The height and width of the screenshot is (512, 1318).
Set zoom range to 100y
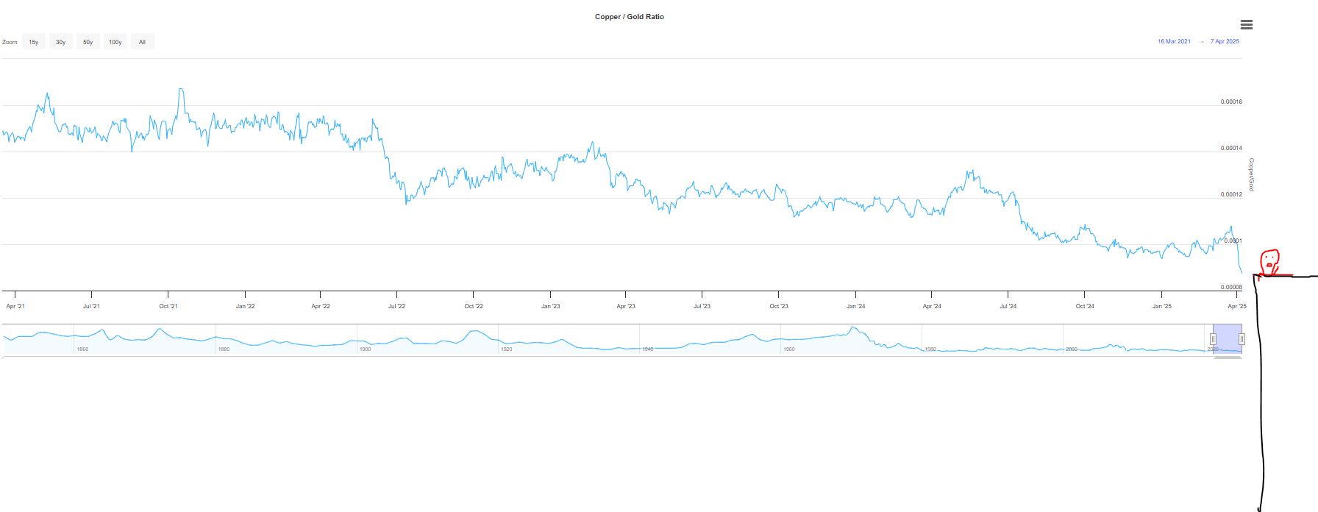coord(115,42)
